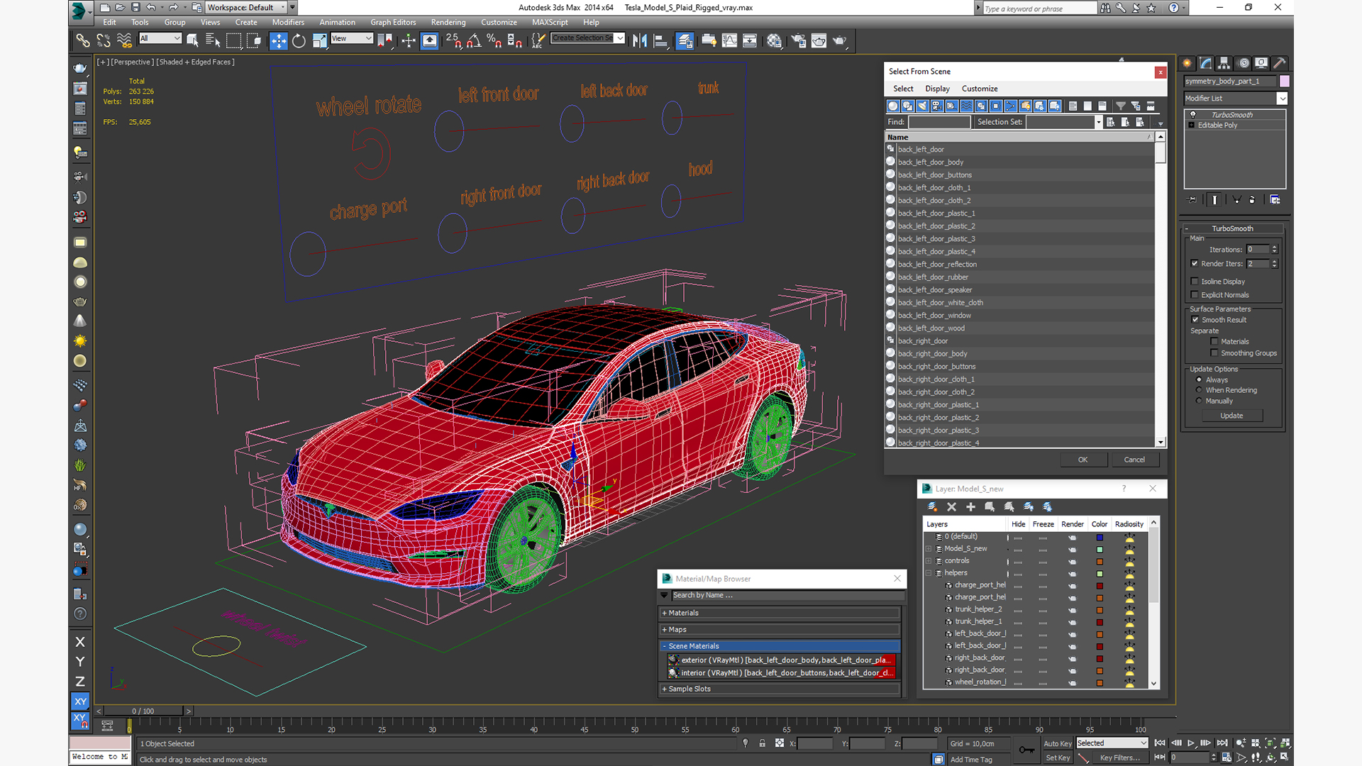Toggle the Angle Snap icon
The width and height of the screenshot is (1362, 766).
[474, 41]
